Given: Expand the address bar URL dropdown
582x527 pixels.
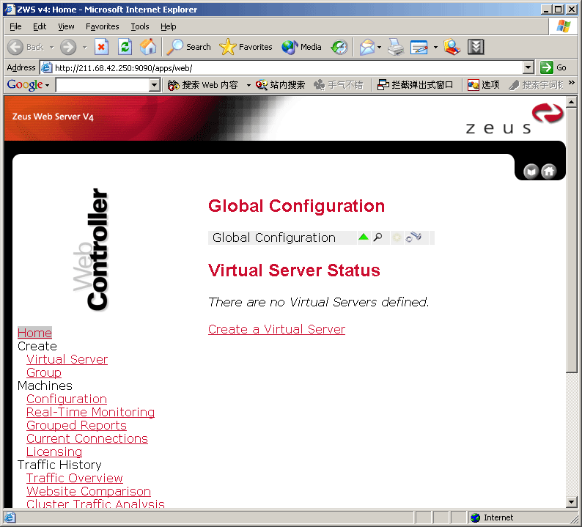Looking at the screenshot, I should [528, 67].
